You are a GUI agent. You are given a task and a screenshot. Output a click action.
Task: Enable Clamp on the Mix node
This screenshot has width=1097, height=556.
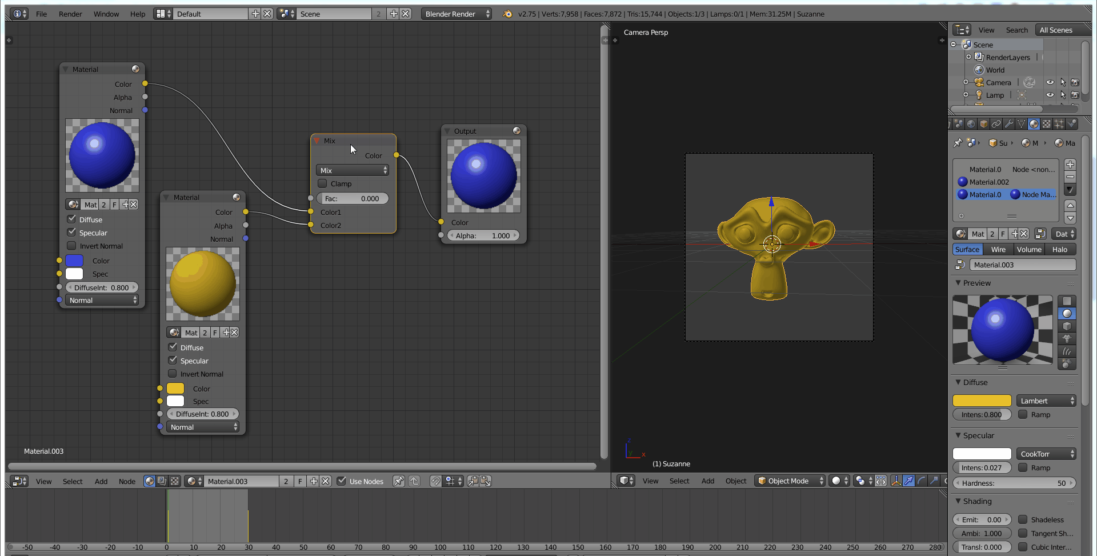(322, 183)
